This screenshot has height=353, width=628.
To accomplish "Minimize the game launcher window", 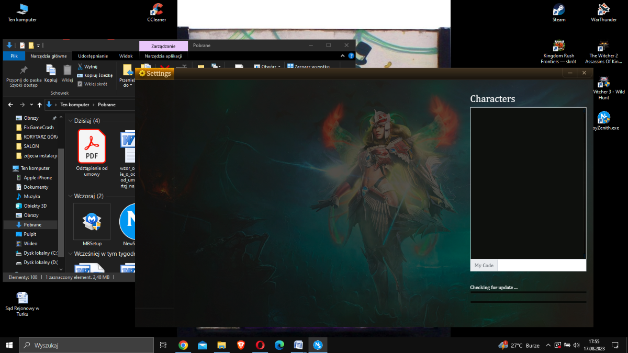I will tap(570, 73).
